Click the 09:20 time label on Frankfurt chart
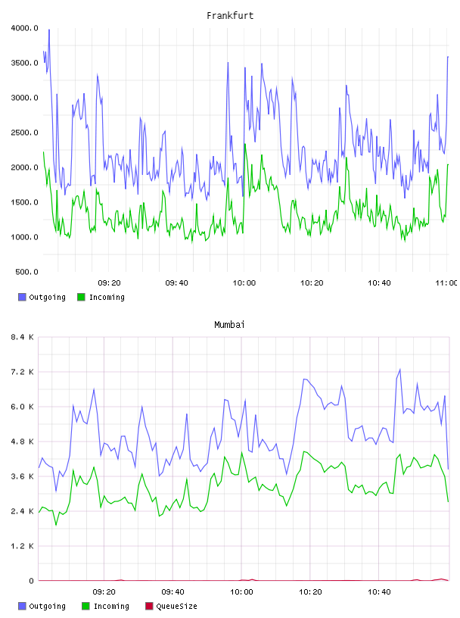The width and height of the screenshot is (460, 618). click(109, 283)
